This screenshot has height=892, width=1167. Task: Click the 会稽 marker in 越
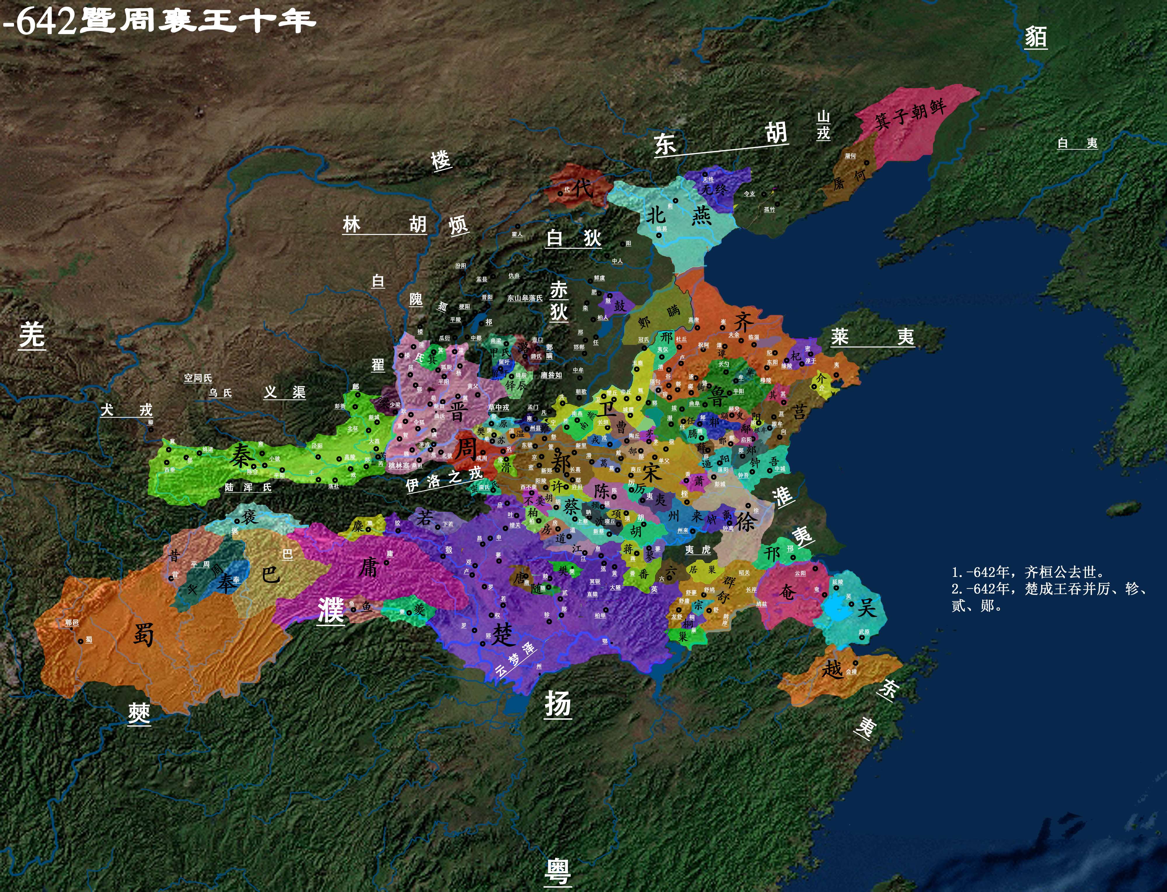pyautogui.click(x=856, y=663)
